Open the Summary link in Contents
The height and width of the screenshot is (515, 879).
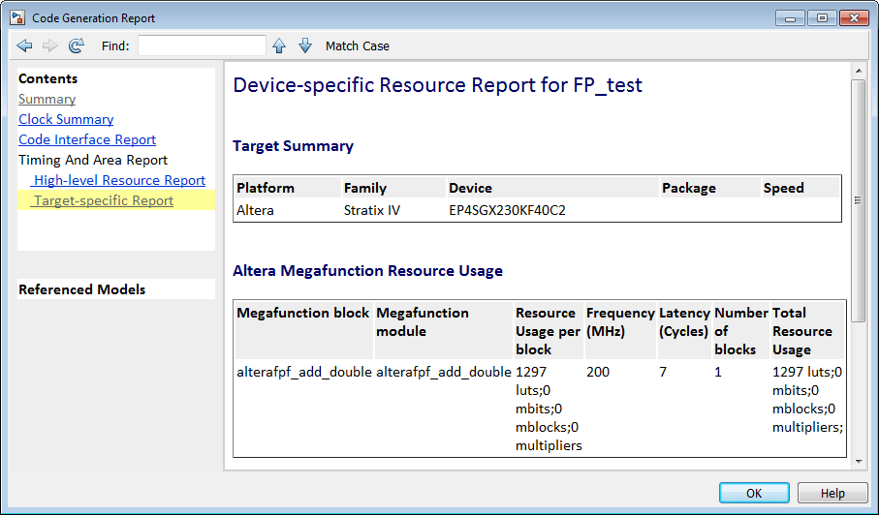[x=47, y=99]
